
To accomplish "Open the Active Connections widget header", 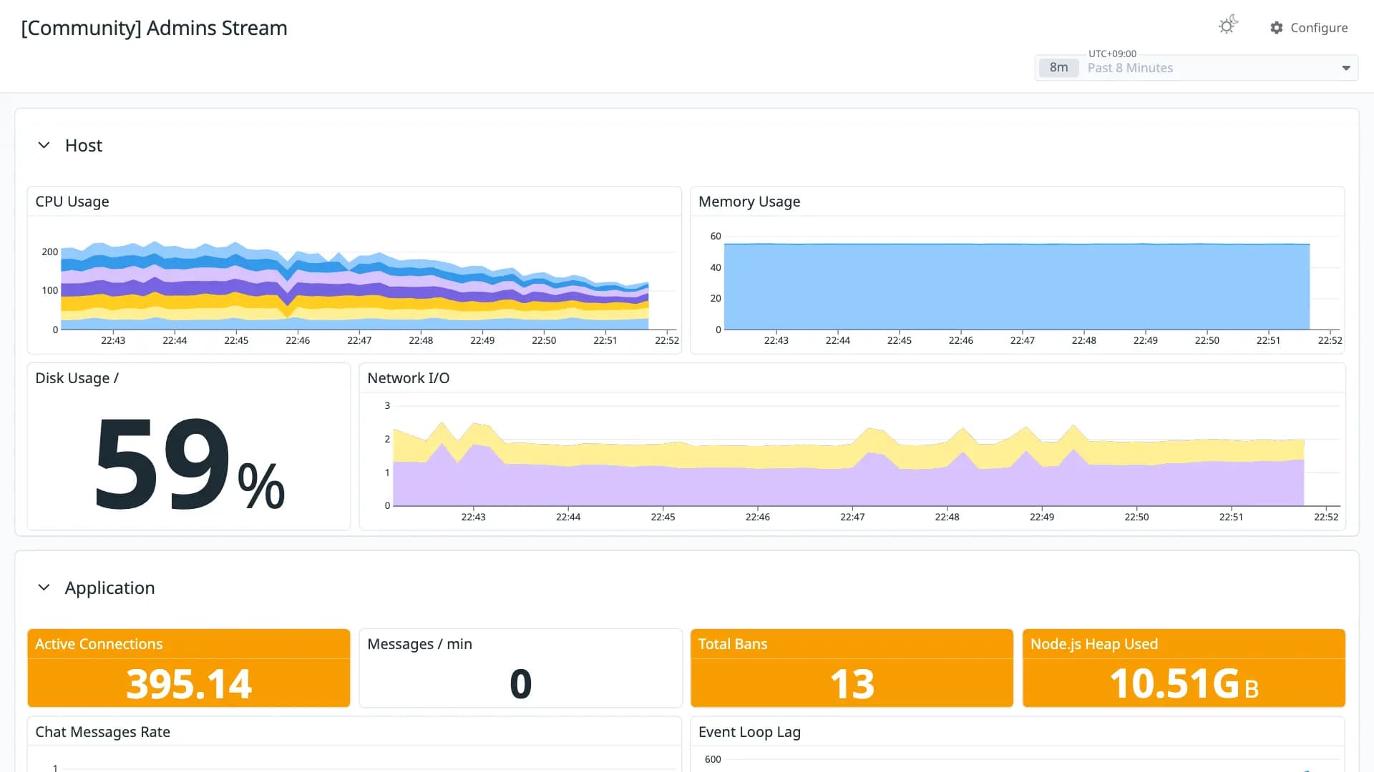I will tap(189, 644).
